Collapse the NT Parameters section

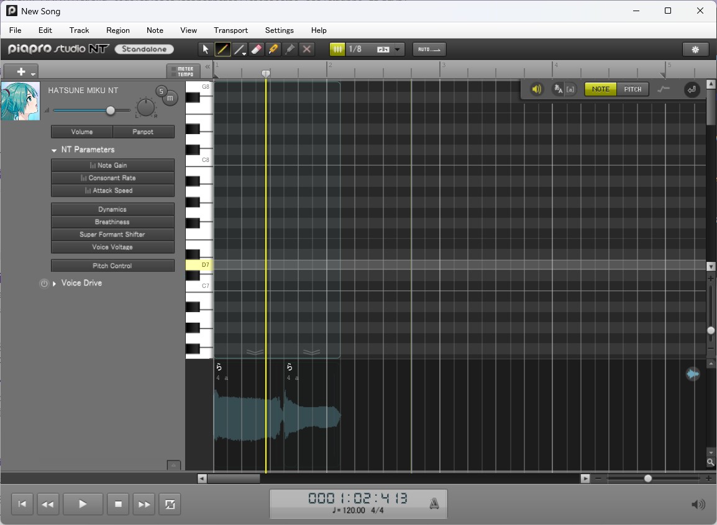coord(54,150)
